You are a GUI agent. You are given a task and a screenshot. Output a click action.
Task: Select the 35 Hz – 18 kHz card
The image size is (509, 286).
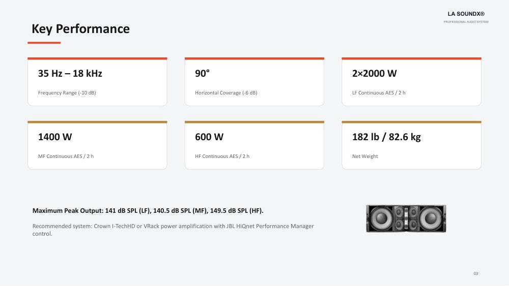tap(97, 82)
